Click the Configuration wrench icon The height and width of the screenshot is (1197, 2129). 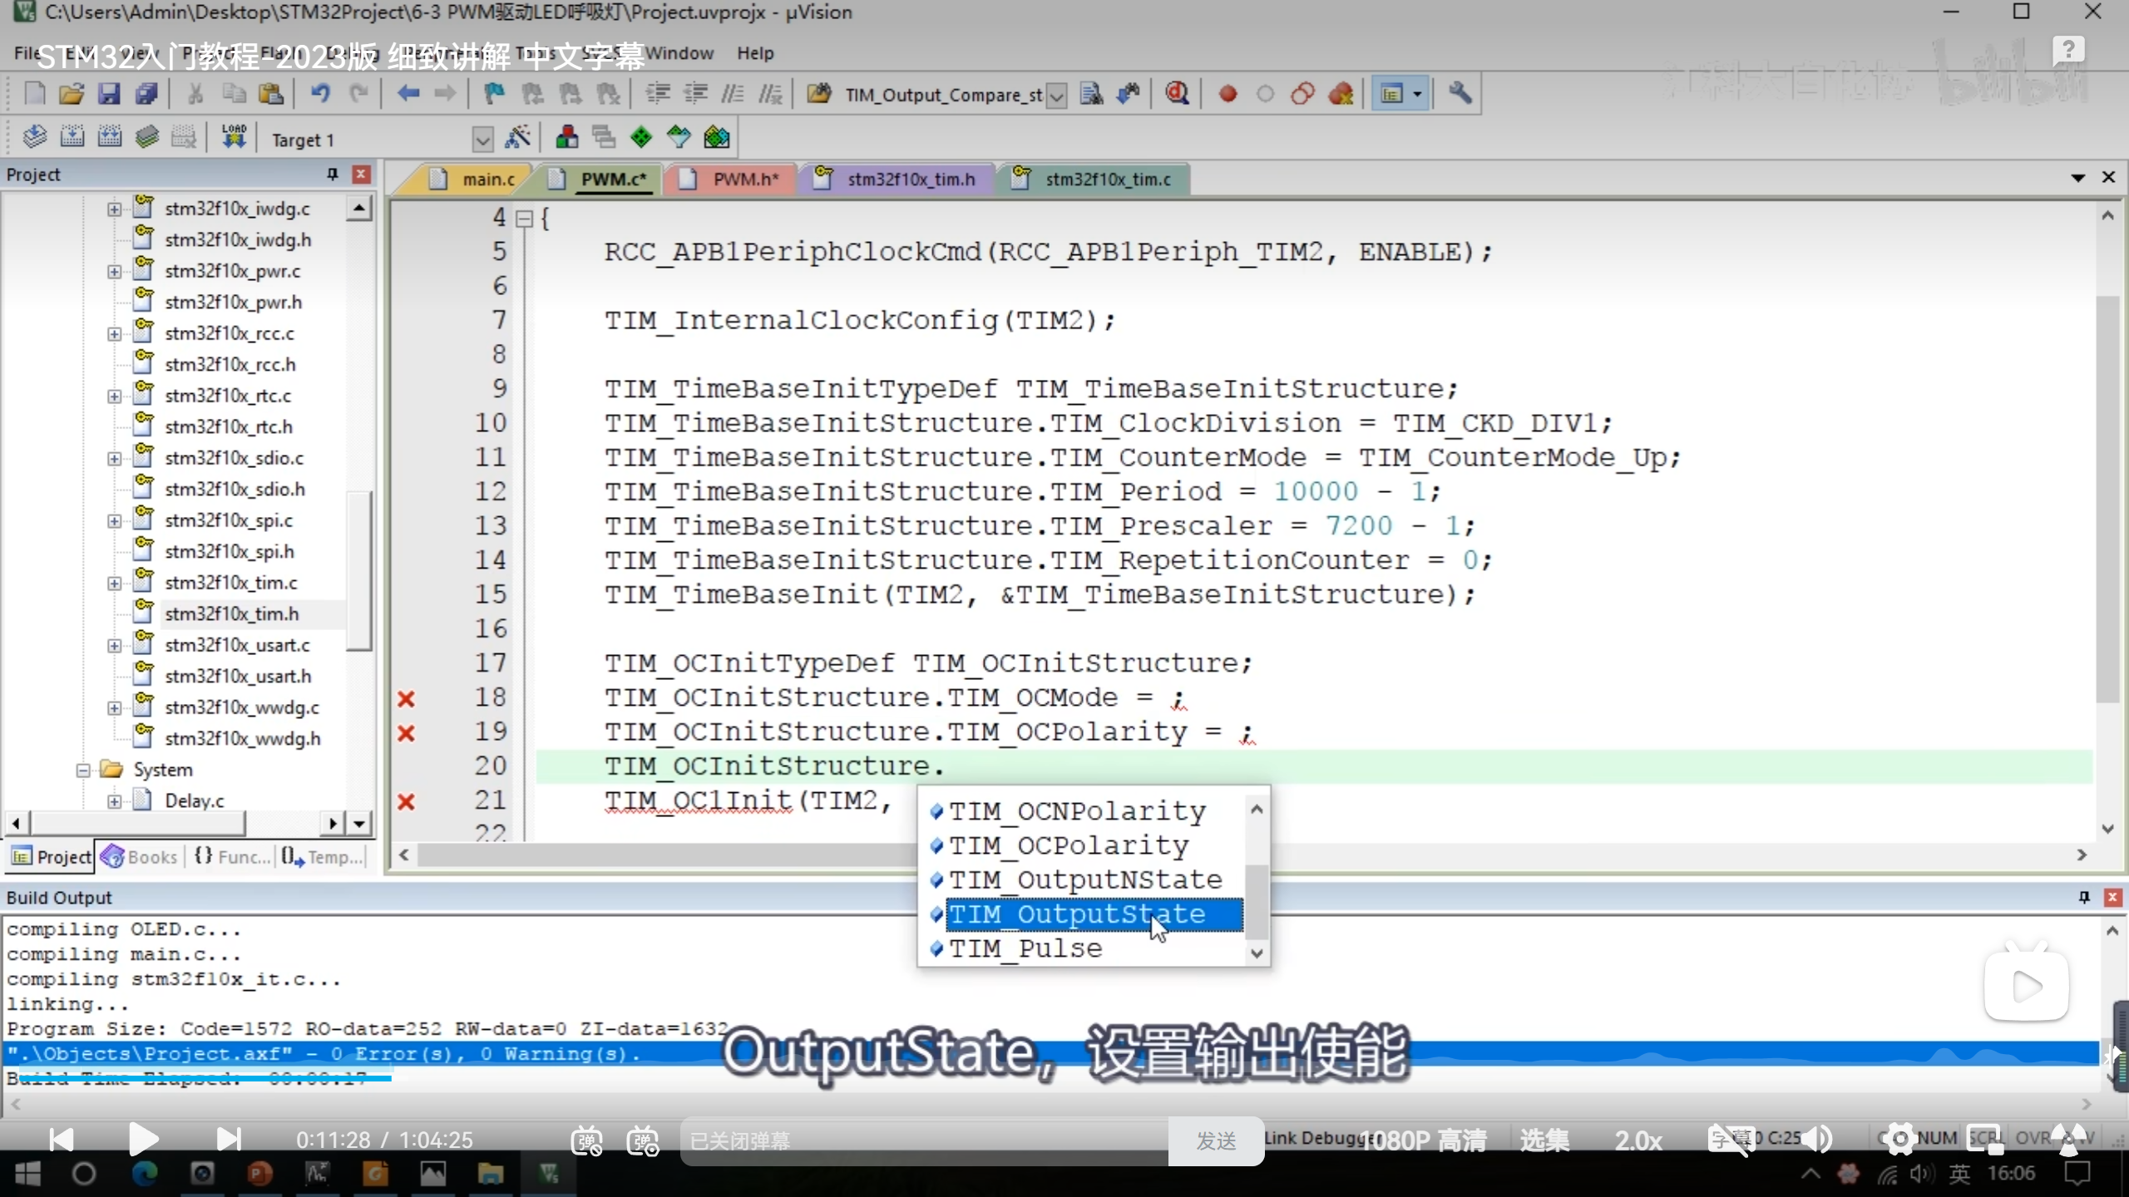click(1460, 94)
